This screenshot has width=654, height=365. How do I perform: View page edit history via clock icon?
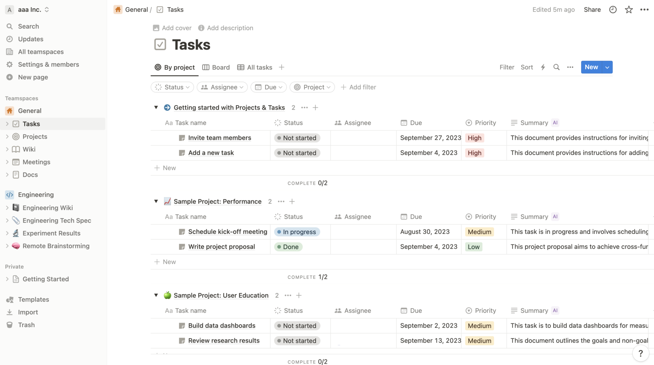click(612, 10)
